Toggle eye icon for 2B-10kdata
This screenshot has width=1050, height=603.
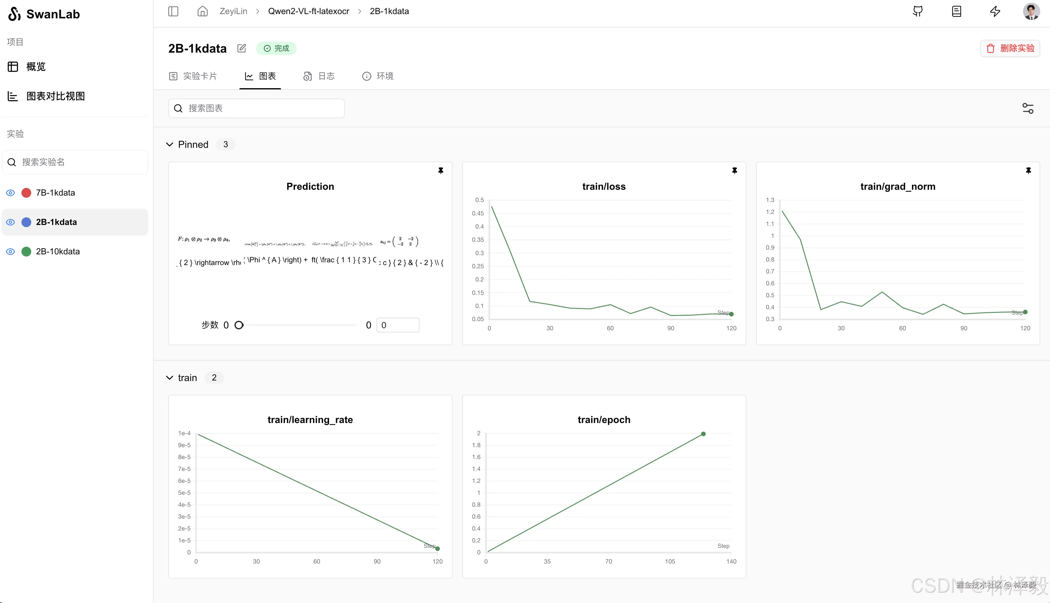coord(11,252)
